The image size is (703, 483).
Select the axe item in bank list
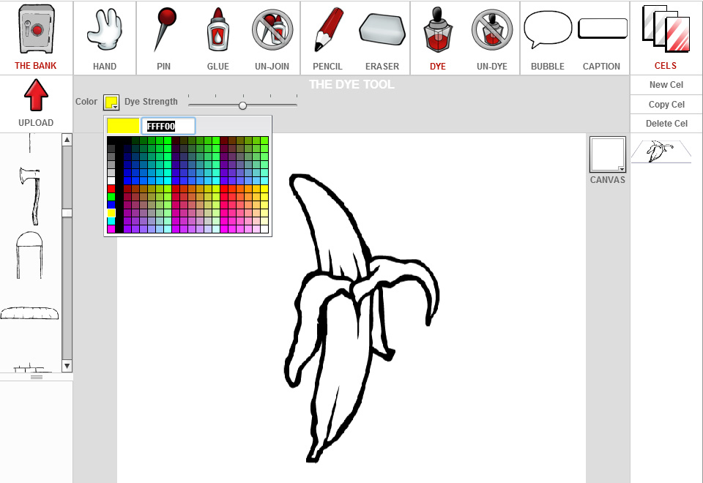coord(31,196)
